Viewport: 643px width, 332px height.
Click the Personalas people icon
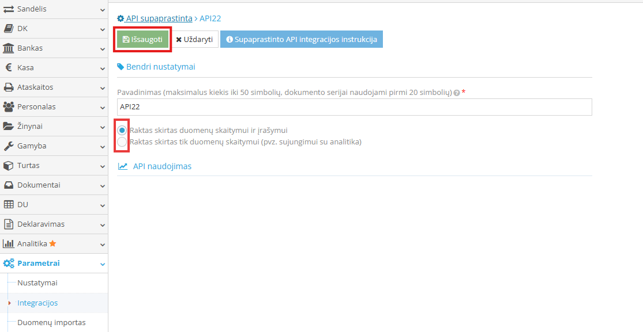point(8,107)
